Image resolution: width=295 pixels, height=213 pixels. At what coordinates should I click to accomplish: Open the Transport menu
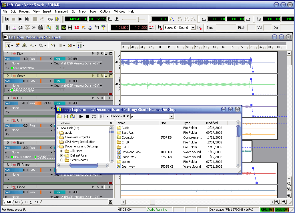tap(61, 11)
